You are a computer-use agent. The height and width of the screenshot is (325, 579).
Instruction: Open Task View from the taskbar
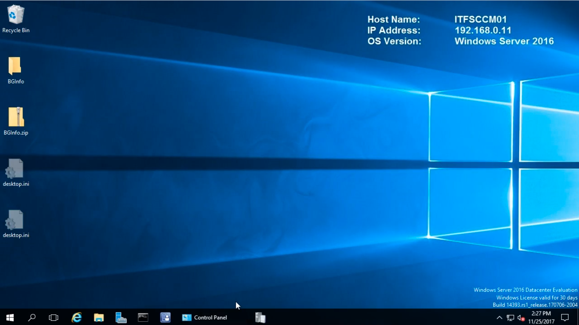coord(54,317)
